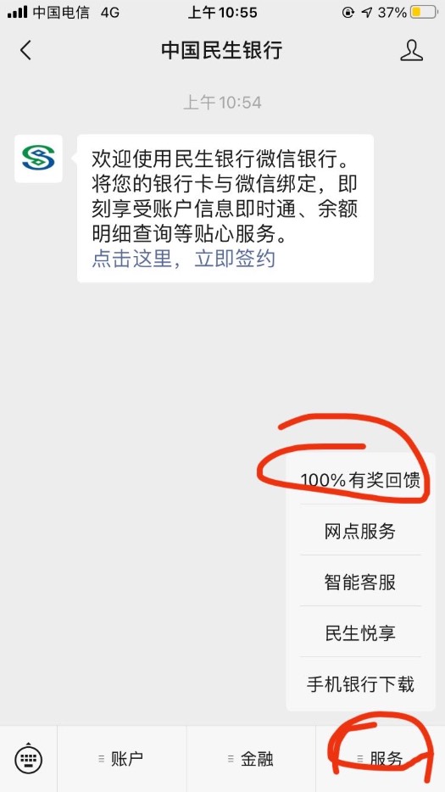
Task: Tap the back arrow icon
Action: 25,50
